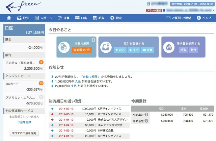Click the help icon beside 今期累計
Viewport: 216px width, 141px height.
click(x=146, y=115)
